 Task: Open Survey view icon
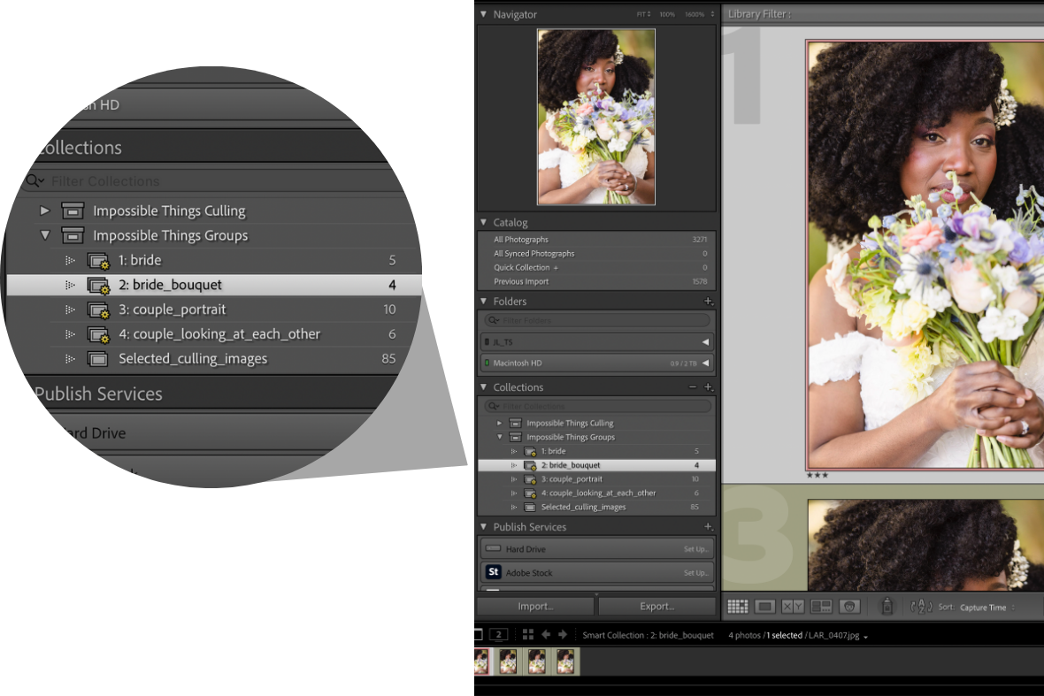tap(821, 607)
